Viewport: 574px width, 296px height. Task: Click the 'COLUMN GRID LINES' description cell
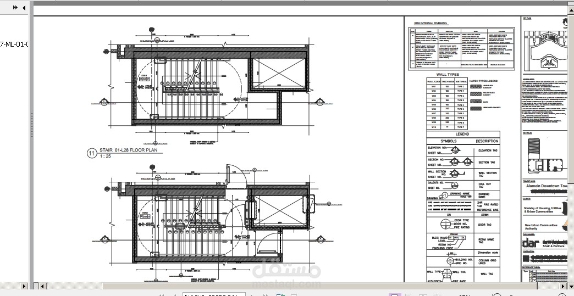tap(487, 261)
